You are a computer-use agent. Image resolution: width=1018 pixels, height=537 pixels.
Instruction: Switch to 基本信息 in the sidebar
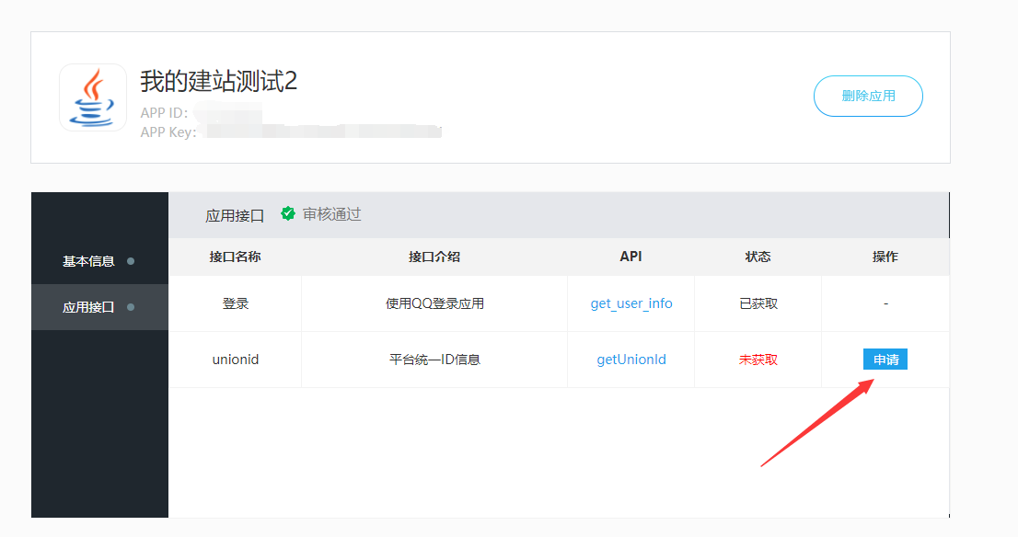pyautogui.click(x=88, y=261)
